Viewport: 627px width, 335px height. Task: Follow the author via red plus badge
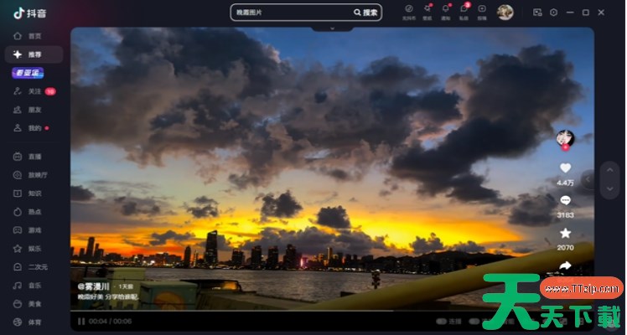point(566,147)
